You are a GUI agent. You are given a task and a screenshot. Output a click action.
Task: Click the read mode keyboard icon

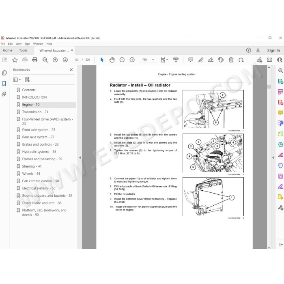pyautogui.click(x=176, y=60)
